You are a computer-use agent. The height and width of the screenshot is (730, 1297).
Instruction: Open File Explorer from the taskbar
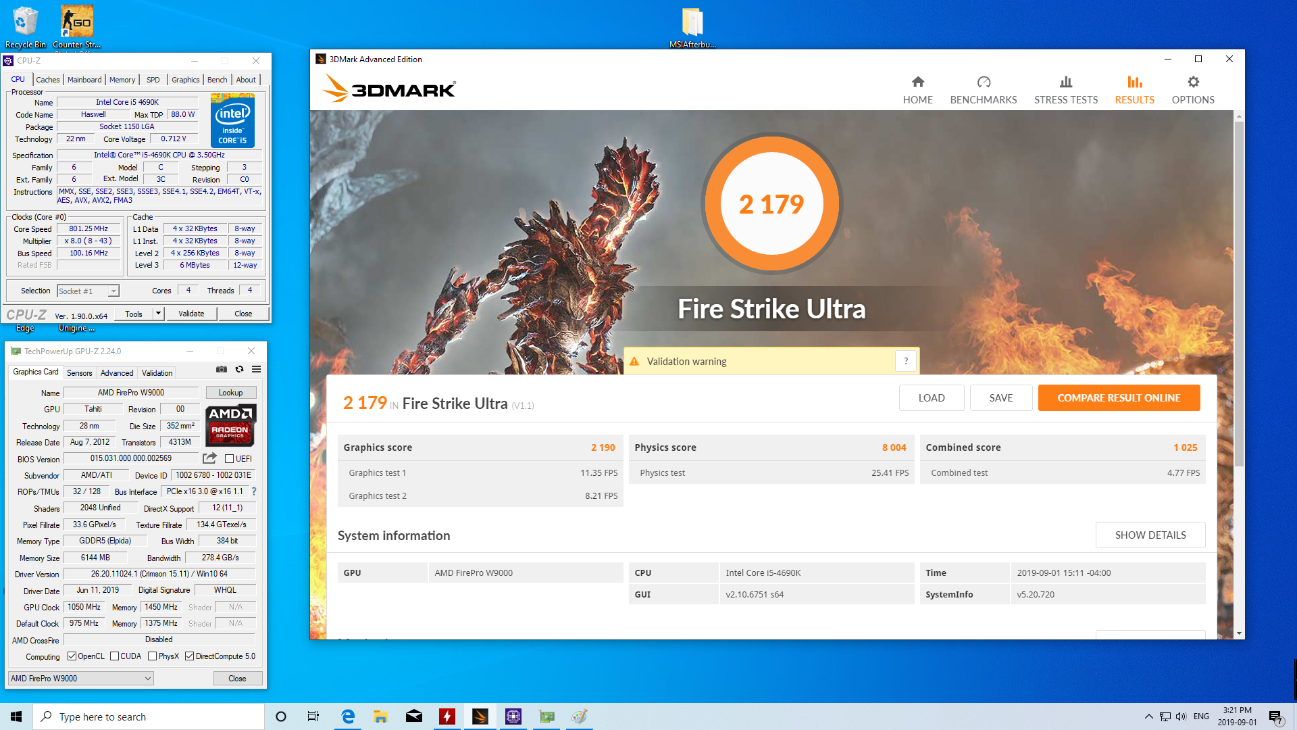coord(381,716)
